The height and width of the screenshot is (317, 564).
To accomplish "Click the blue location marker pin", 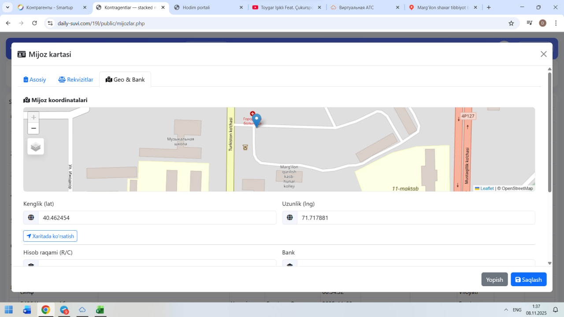I will 256,120.
